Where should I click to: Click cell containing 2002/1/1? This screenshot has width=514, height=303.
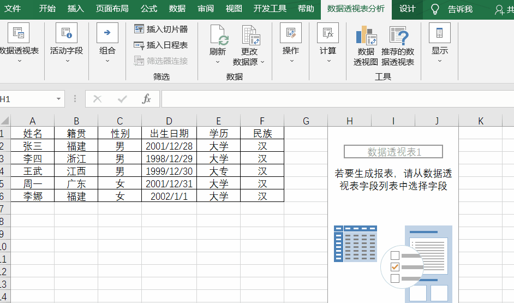(169, 196)
